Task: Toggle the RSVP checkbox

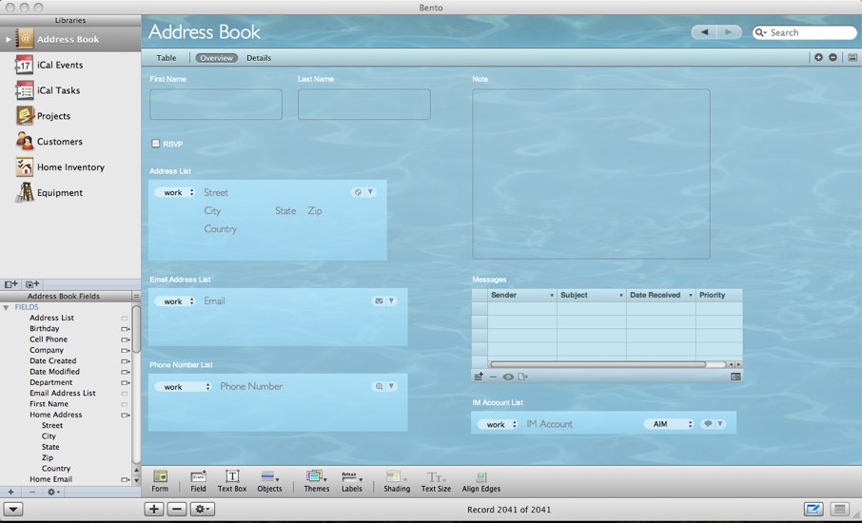Action: [156, 144]
